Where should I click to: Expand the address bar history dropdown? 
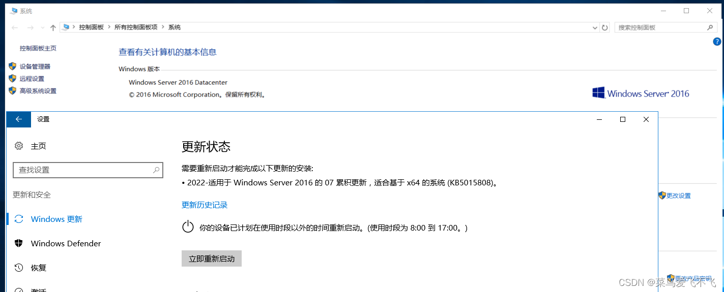point(595,27)
